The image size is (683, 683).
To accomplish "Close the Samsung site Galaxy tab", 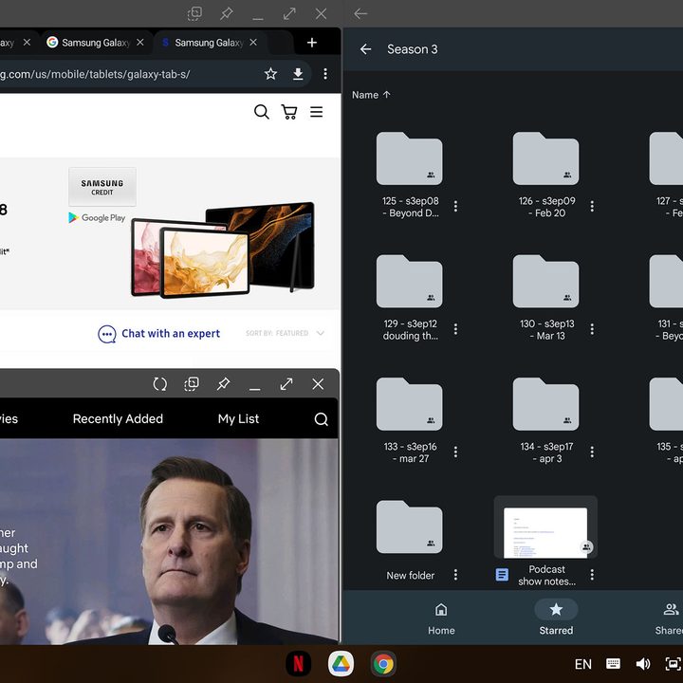I will coord(253,43).
